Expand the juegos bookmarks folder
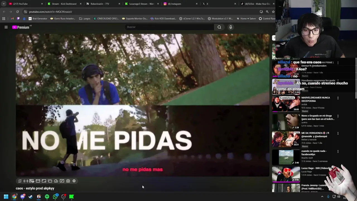 (x=85, y=19)
